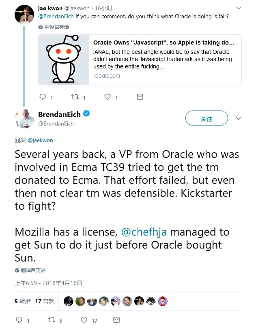Send jae kwon's tweet by direct message
This screenshot has width=258, height=334.
click(x=140, y=97)
